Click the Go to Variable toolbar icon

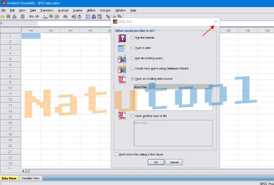coord(51,17)
